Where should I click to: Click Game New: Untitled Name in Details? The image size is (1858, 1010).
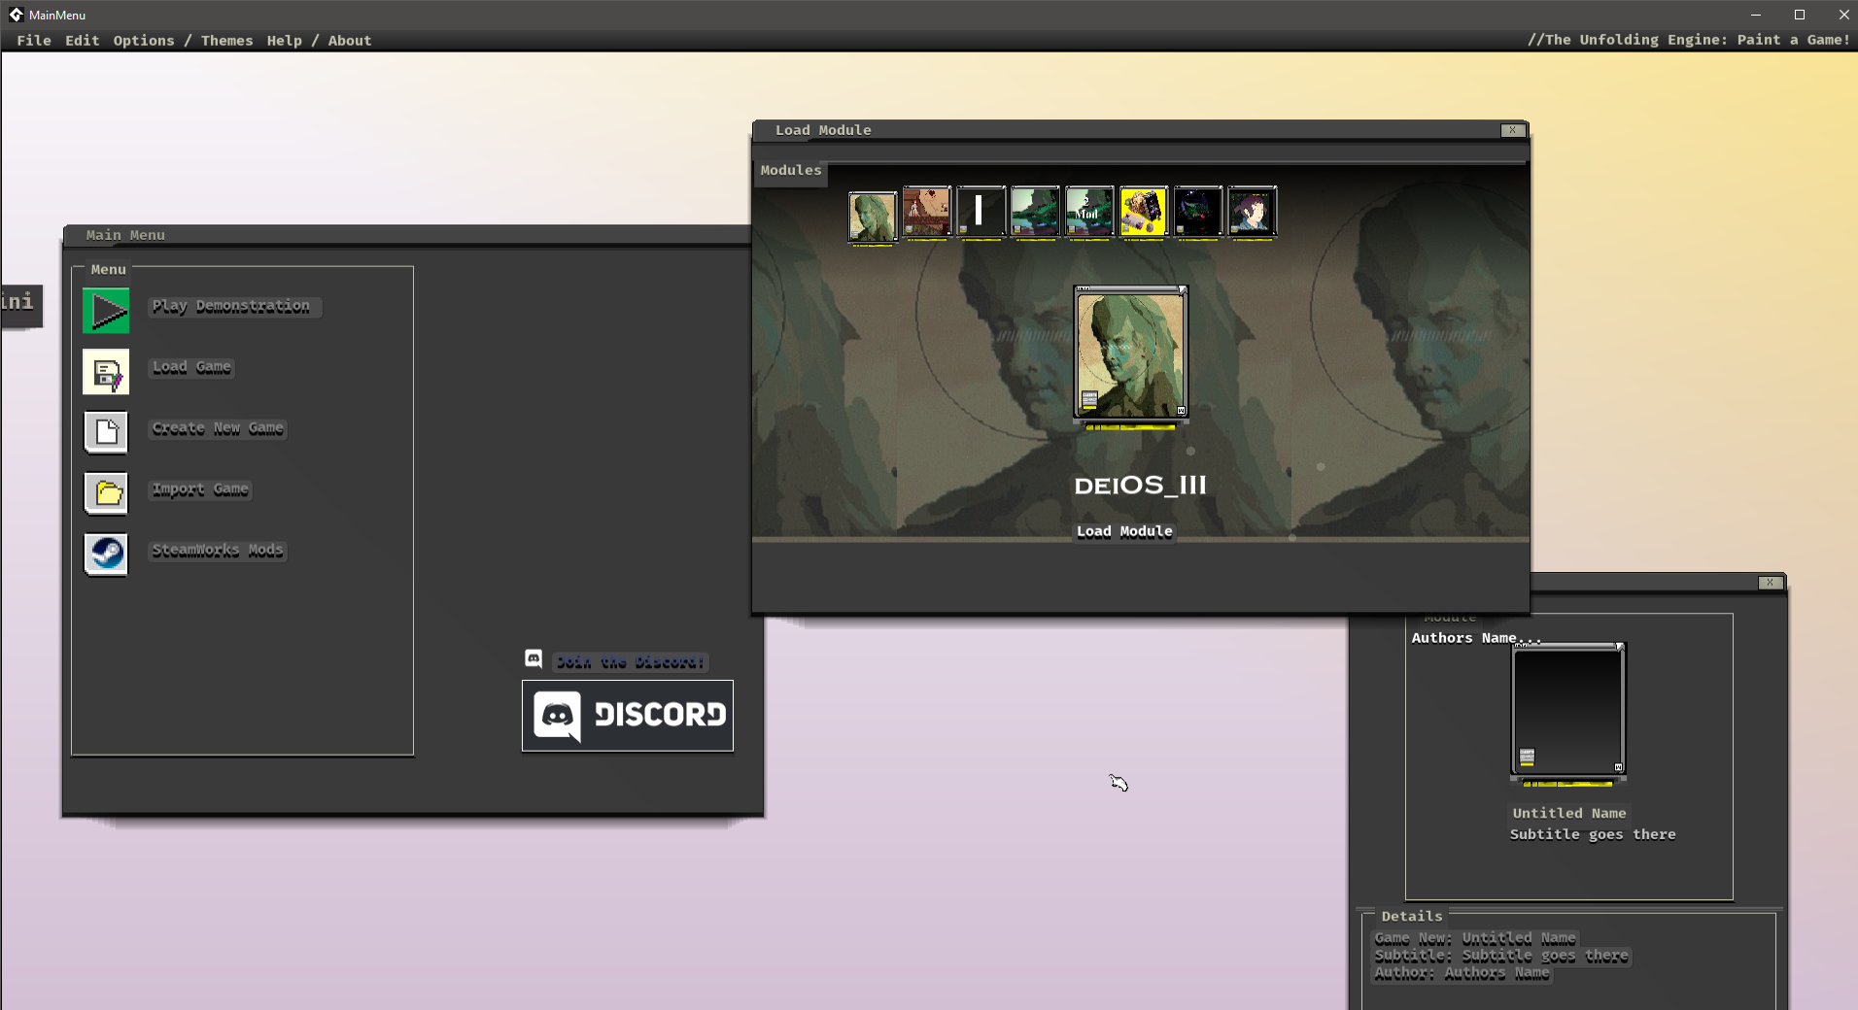coord(1475,938)
